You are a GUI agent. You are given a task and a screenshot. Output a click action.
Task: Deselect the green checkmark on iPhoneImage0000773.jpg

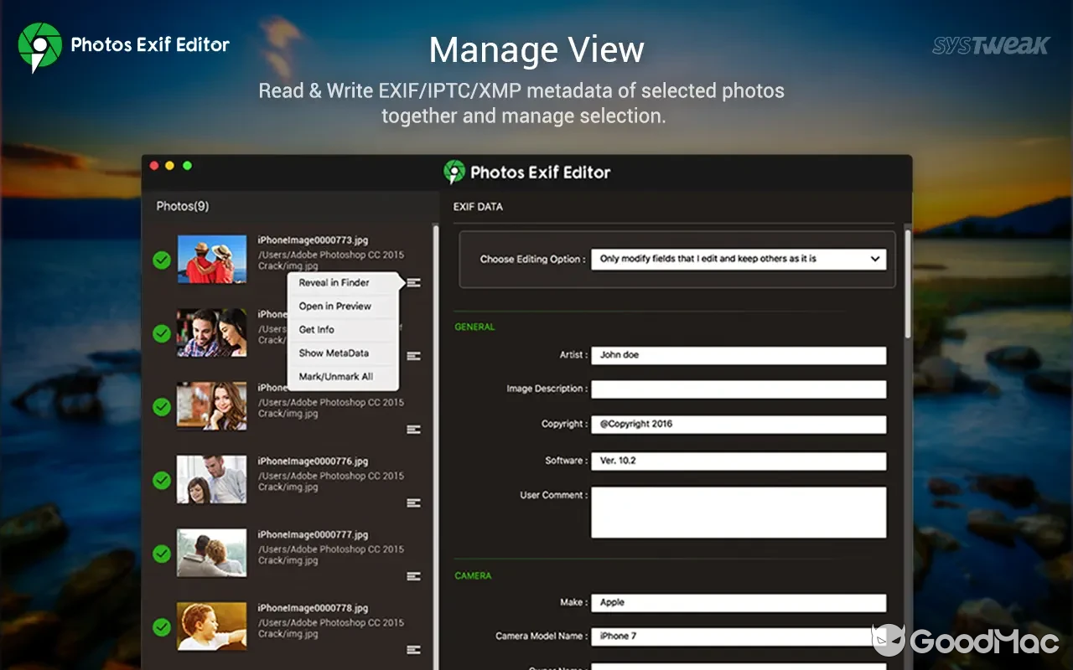[161, 260]
